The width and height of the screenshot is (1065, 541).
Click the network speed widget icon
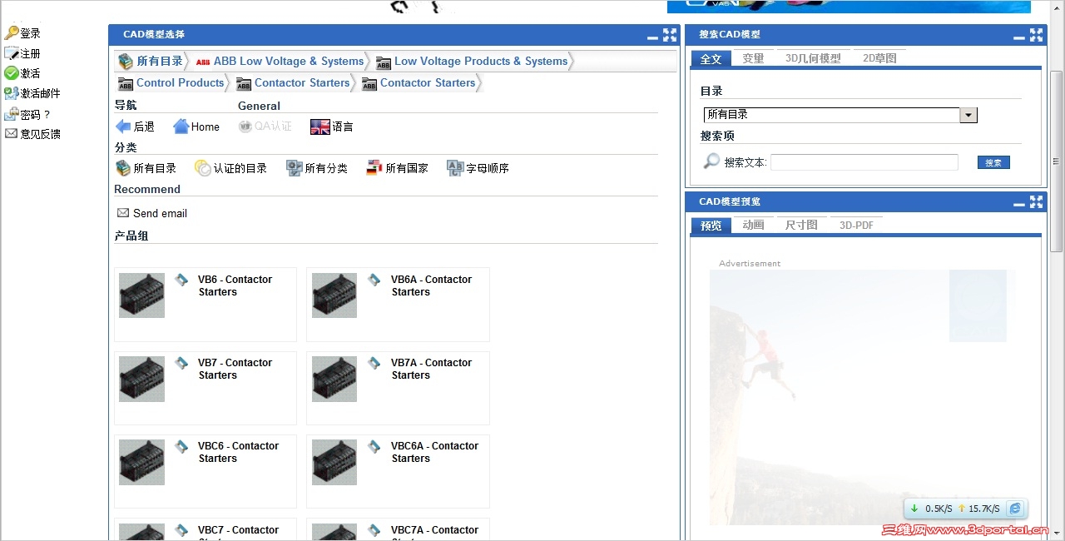click(1014, 509)
